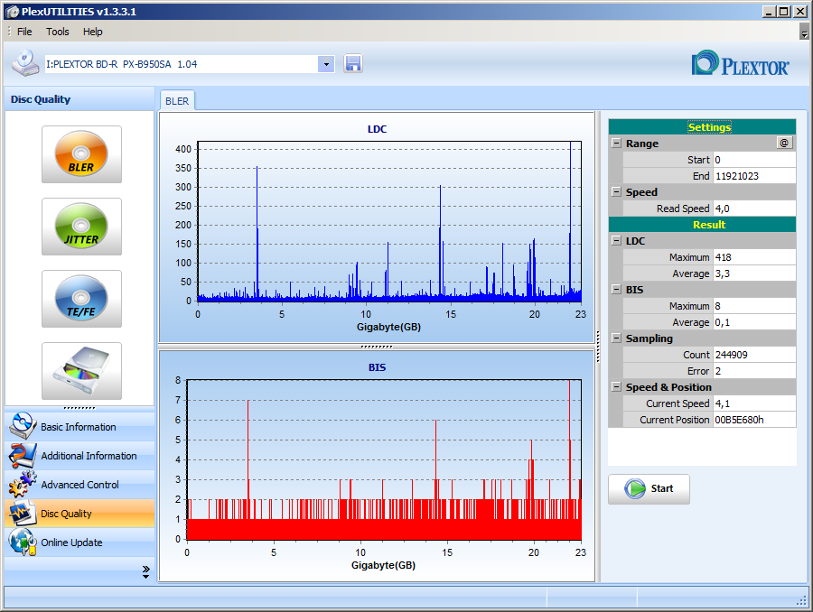Select the BLER tab

click(x=177, y=101)
